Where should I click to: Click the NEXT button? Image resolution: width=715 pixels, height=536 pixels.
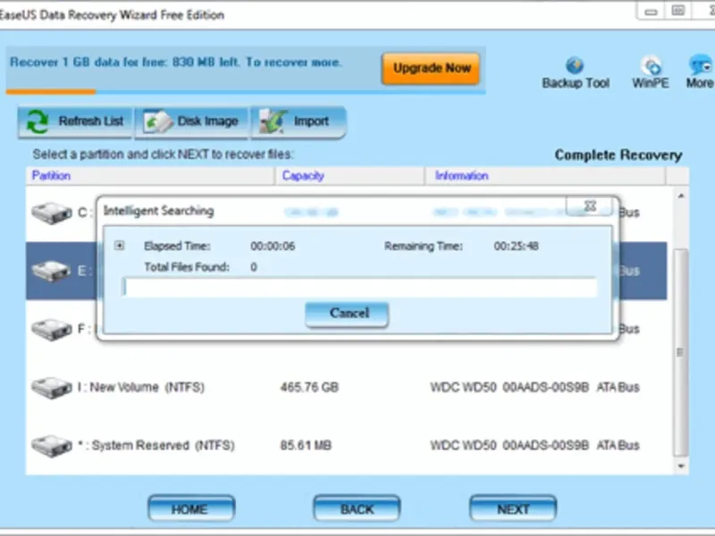513,508
